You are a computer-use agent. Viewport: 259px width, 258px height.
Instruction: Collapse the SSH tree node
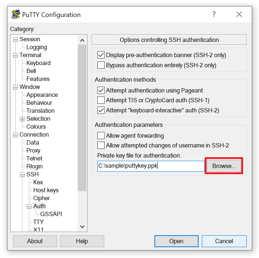point(22,175)
